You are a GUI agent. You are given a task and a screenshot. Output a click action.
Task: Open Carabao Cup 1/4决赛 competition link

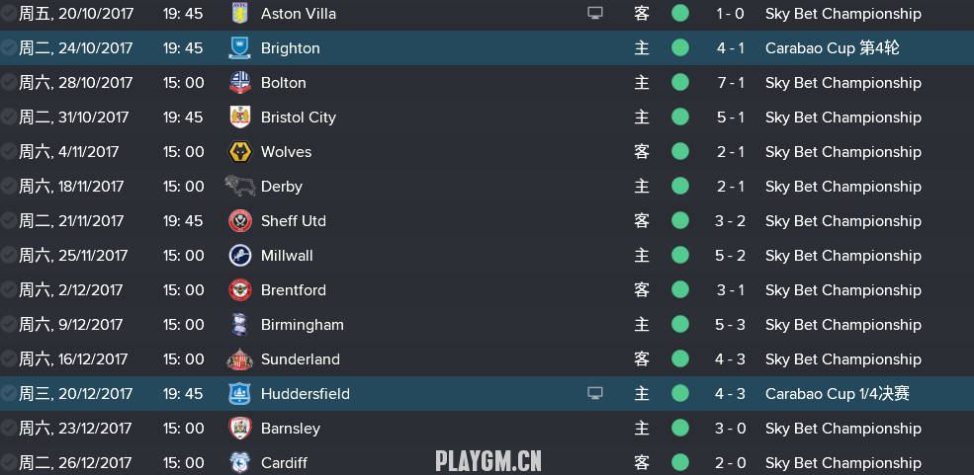838,393
